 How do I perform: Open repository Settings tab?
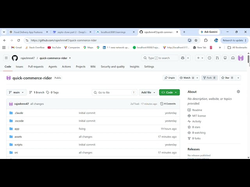pyautogui.click(x=149, y=67)
